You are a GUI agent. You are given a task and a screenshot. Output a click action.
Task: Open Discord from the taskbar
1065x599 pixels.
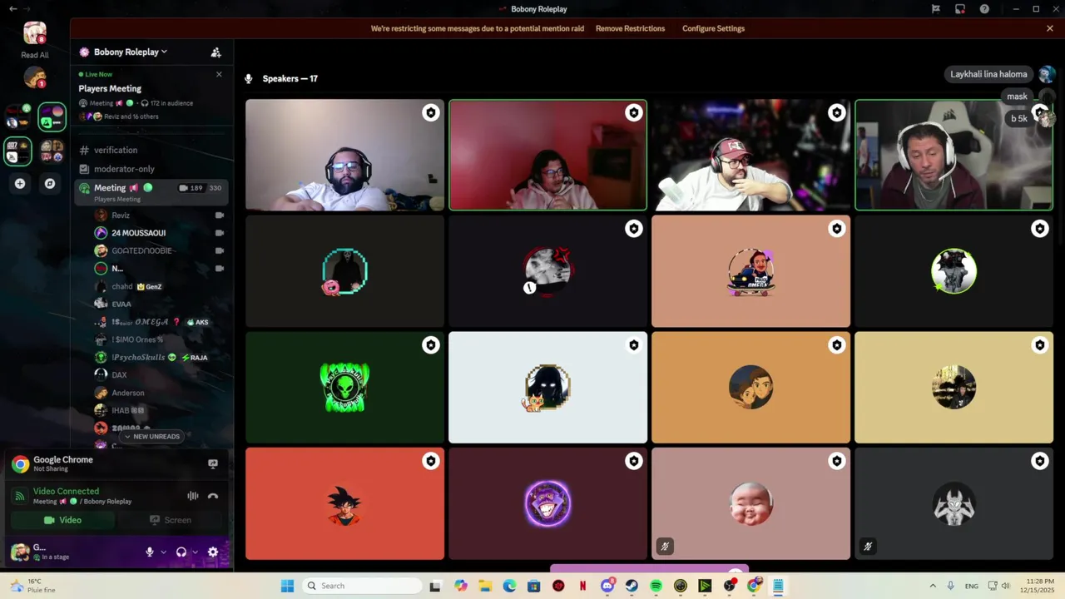(x=607, y=586)
